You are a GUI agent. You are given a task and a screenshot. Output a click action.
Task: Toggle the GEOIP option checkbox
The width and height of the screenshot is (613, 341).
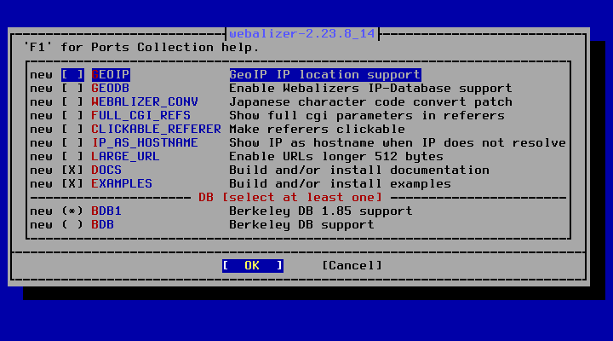pos(72,74)
